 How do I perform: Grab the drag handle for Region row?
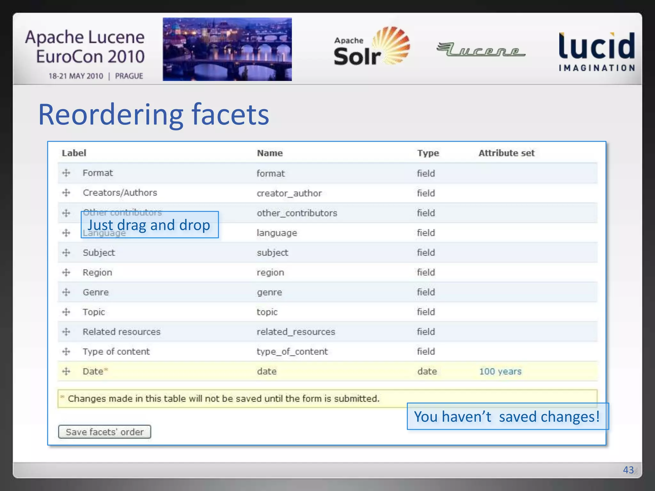[x=66, y=272]
